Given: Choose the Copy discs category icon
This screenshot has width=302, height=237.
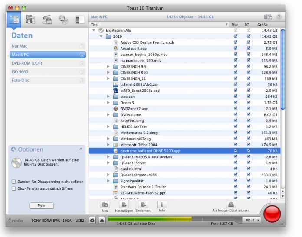Looking at the screenshot, I should pyautogui.click(x=63, y=19).
